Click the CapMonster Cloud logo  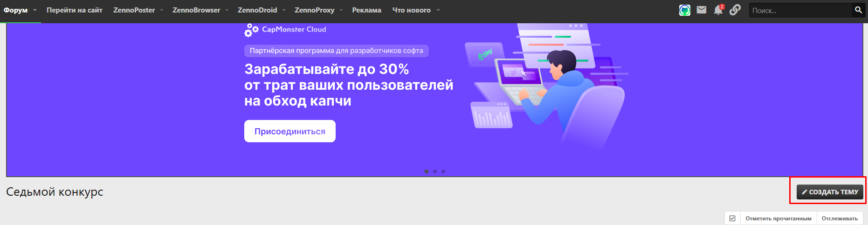(285, 30)
